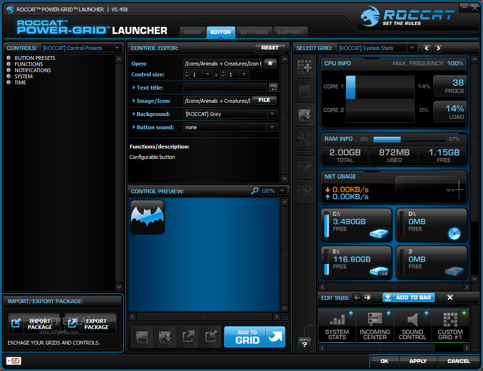Click the RESET button
Screen dimensions: 483x371
pyautogui.click(x=270, y=48)
